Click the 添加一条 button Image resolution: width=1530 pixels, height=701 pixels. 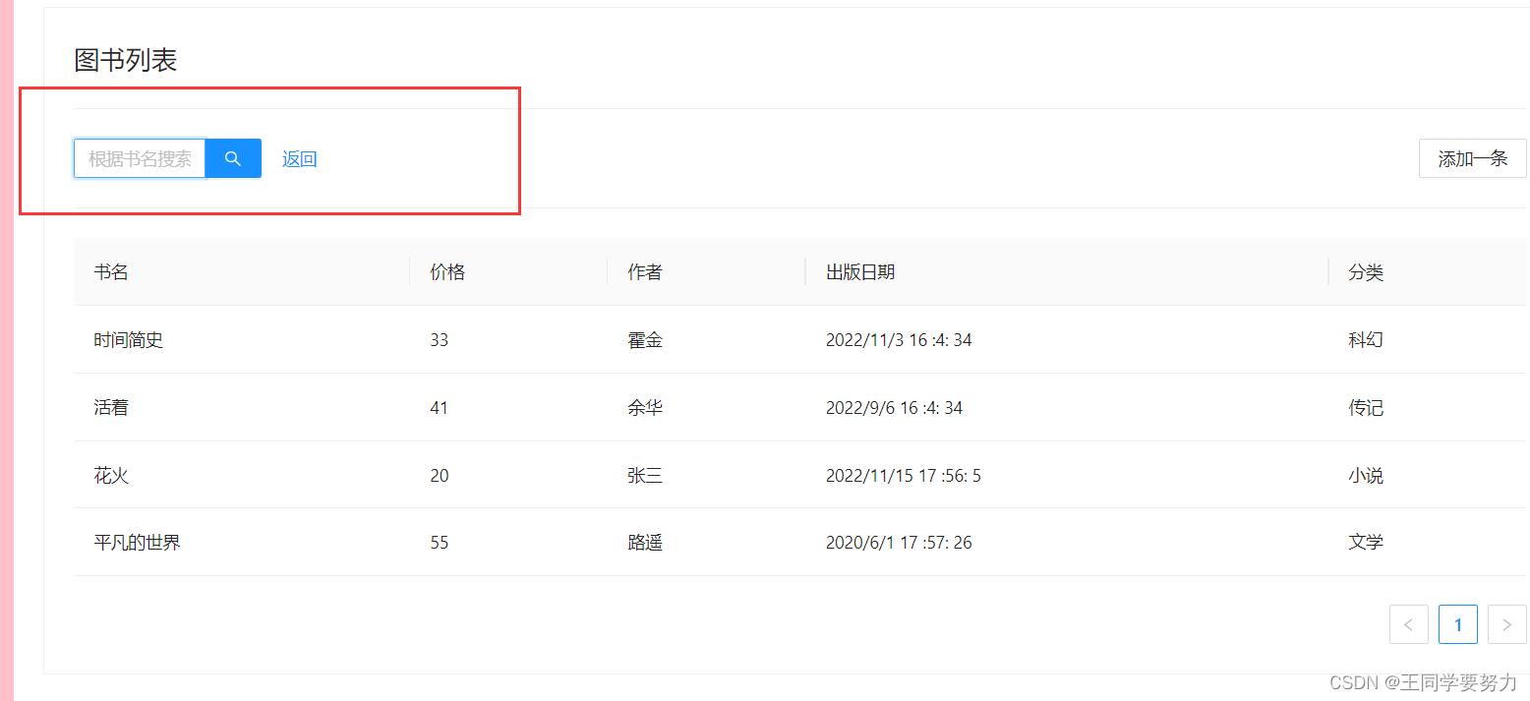1472,158
